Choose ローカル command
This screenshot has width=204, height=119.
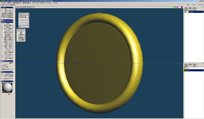click(8, 30)
